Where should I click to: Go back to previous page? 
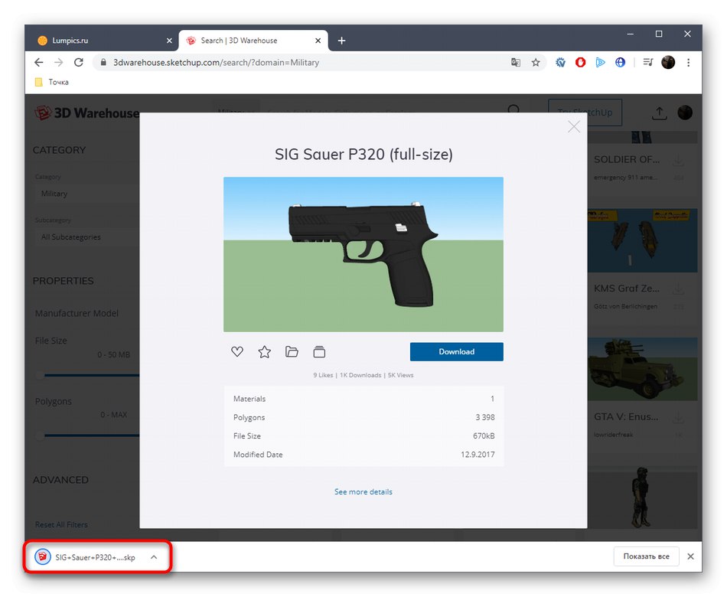click(39, 62)
